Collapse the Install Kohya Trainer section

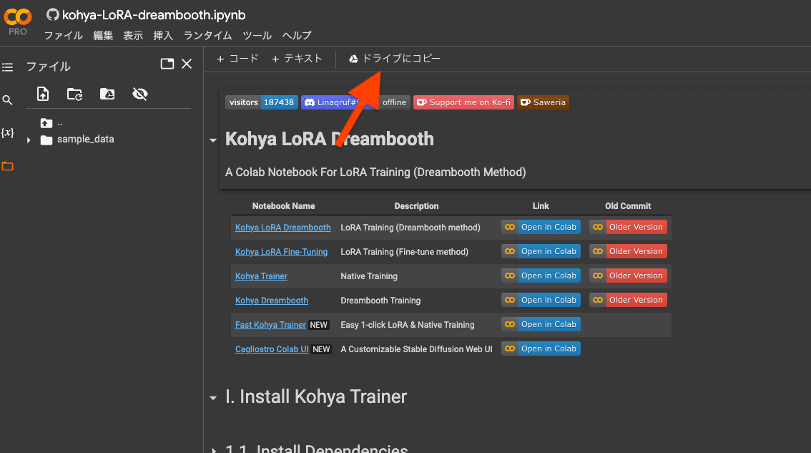point(213,398)
